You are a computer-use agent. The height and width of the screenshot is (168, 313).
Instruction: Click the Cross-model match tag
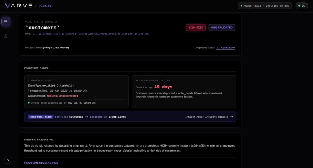[x=40, y=117]
